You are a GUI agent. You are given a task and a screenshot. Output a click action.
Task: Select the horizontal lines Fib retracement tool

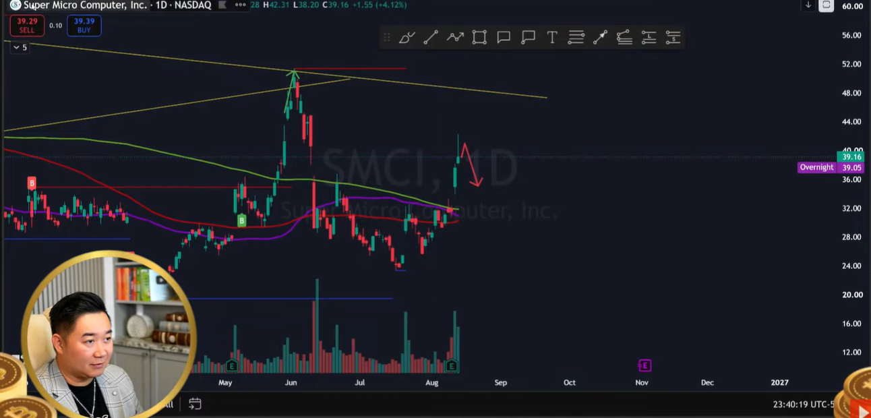click(576, 38)
